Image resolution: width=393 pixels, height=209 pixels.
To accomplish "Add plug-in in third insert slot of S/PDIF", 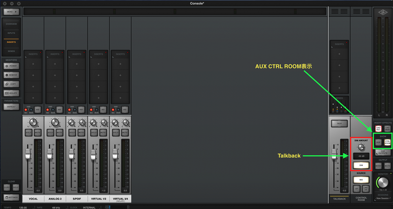I will [77, 87].
